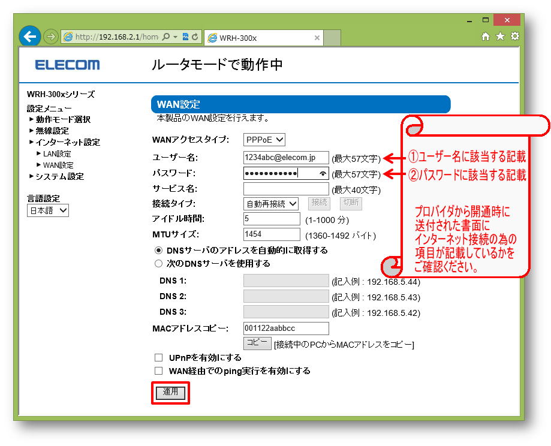Screen dimensions: 551x446
Task: Switch to the WRH-300x tab
Action: click(264, 38)
